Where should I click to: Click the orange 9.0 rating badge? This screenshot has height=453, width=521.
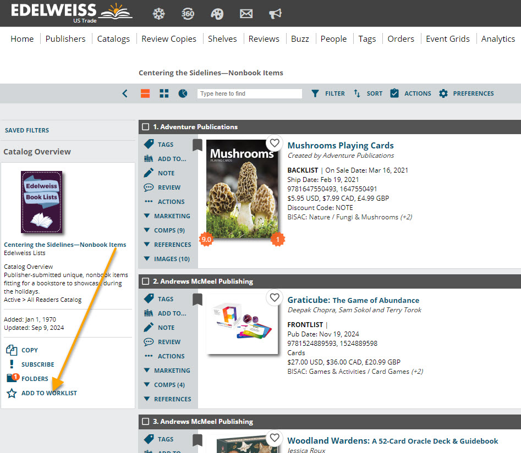(x=206, y=240)
